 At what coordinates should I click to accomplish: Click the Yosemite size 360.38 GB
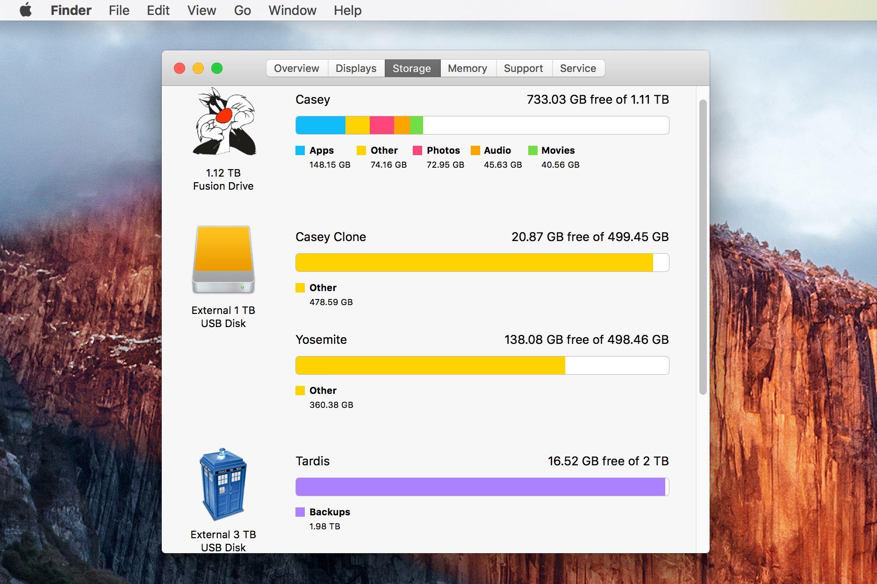331,405
